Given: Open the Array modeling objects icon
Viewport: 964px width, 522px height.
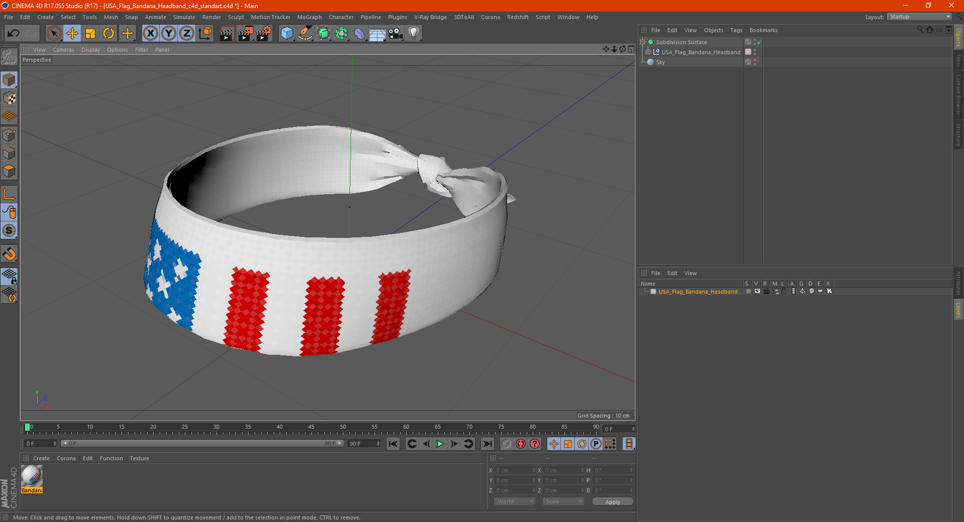Looking at the screenshot, I should coord(341,34).
